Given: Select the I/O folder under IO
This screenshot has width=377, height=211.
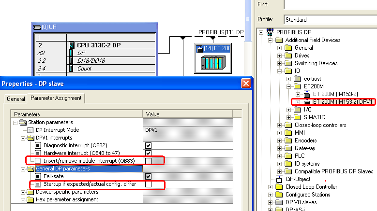Looking at the screenshot, I should pos(307,110).
